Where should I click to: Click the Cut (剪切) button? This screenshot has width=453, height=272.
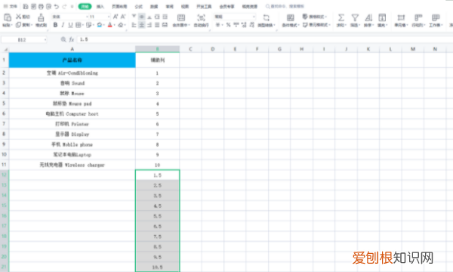[23, 17]
